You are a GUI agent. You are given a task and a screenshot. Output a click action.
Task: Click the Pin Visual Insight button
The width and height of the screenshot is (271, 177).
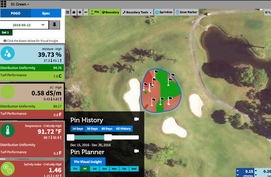(88, 162)
